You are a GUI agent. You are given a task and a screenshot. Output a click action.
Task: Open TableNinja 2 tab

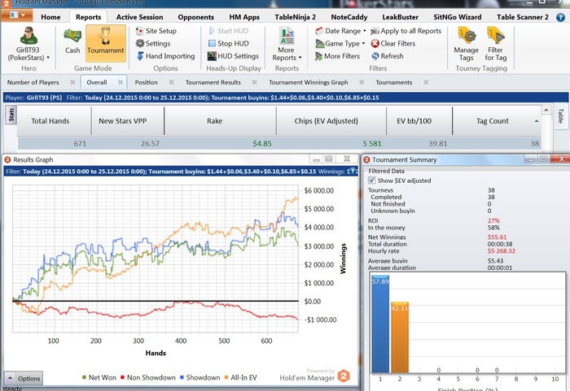pyautogui.click(x=295, y=17)
